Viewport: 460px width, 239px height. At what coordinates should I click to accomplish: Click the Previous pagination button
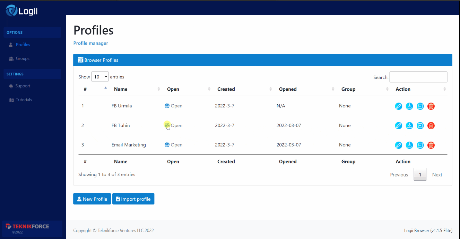(x=399, y=174)
